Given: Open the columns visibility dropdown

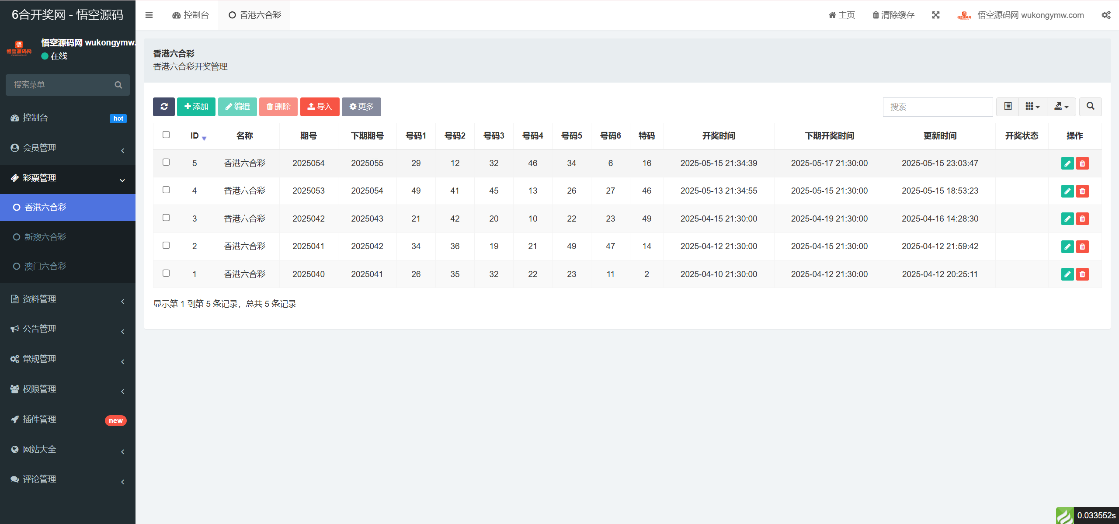Looking at the screenshot, I should tap(1032, 107).
